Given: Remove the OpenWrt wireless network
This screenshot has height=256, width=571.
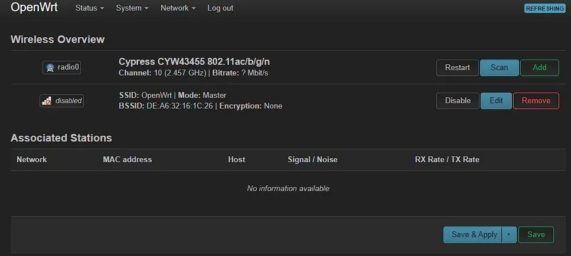Looking at the screenshot, I should click(536, 101).
